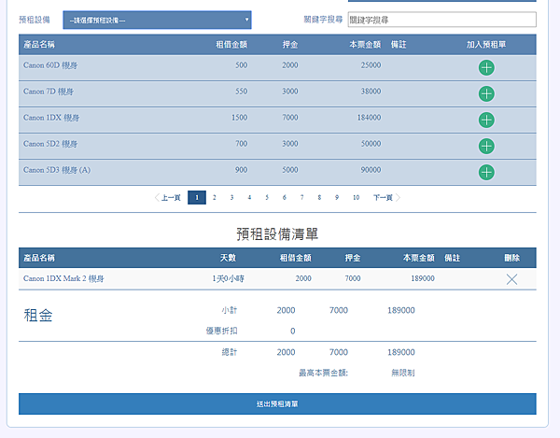Add Canon 5D3 機身 (A) to rental list
Screen dimensions: 560x438
[486, 172]
